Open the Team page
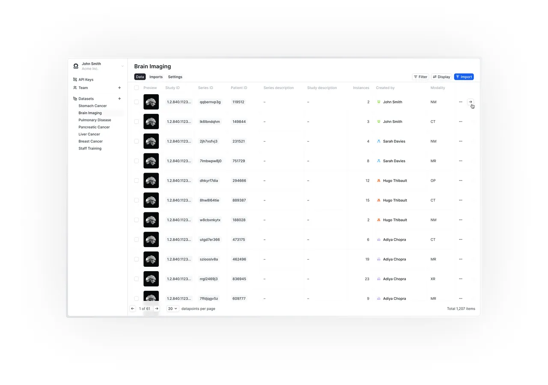The height and width of the screenshot is (385, 548). click(83, 88)
